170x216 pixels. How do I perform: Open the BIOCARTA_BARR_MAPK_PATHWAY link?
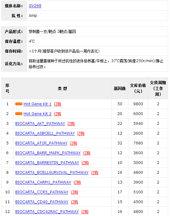(x=48, y=153)
